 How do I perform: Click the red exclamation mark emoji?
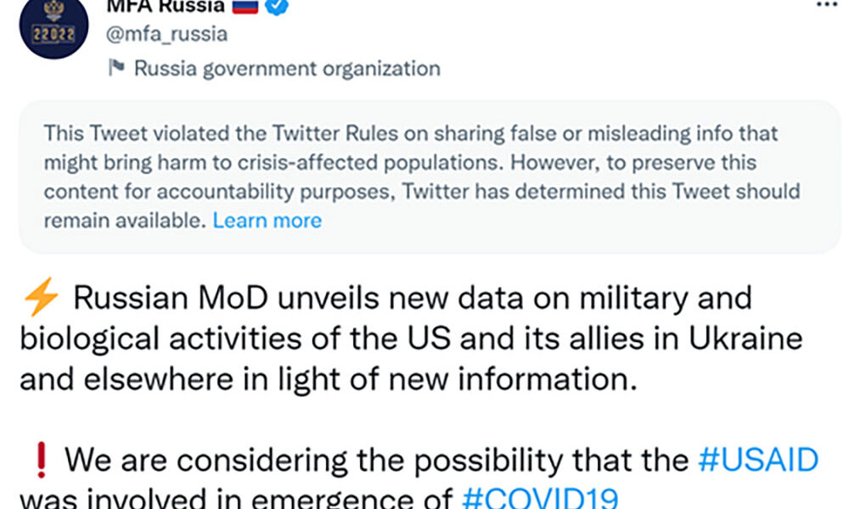pos(39,461)
